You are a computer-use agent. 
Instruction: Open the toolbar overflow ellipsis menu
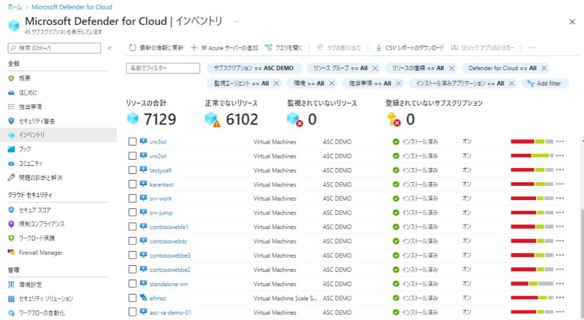click(x=532, y=47)
